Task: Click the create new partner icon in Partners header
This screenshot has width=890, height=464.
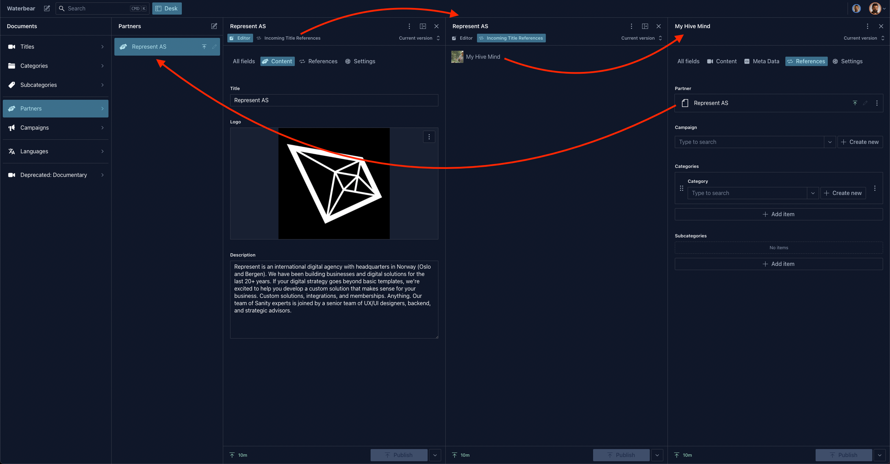Action: click(214, 26)
